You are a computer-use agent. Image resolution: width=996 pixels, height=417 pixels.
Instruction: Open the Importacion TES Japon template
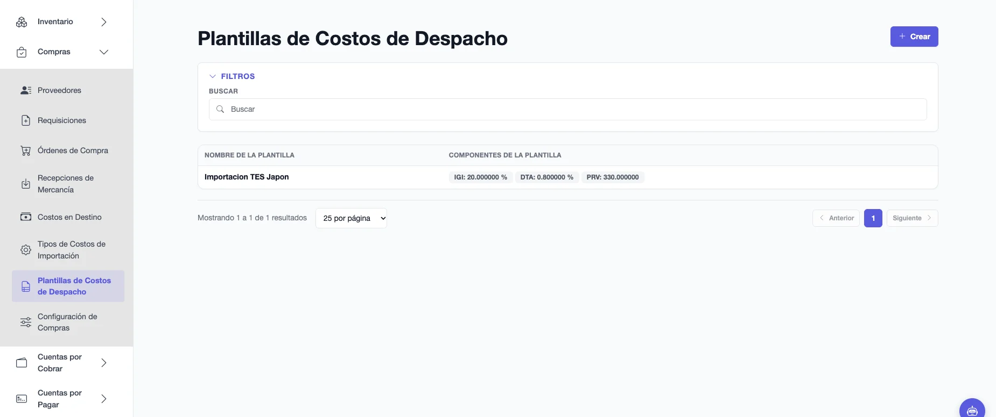247,177
